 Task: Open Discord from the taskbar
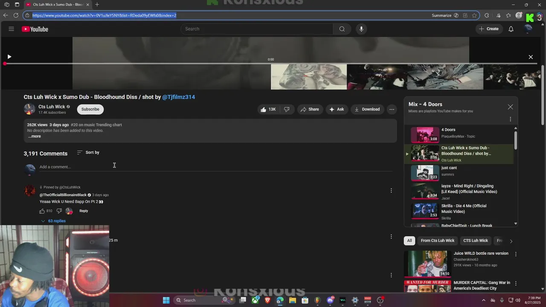point(330,300)
